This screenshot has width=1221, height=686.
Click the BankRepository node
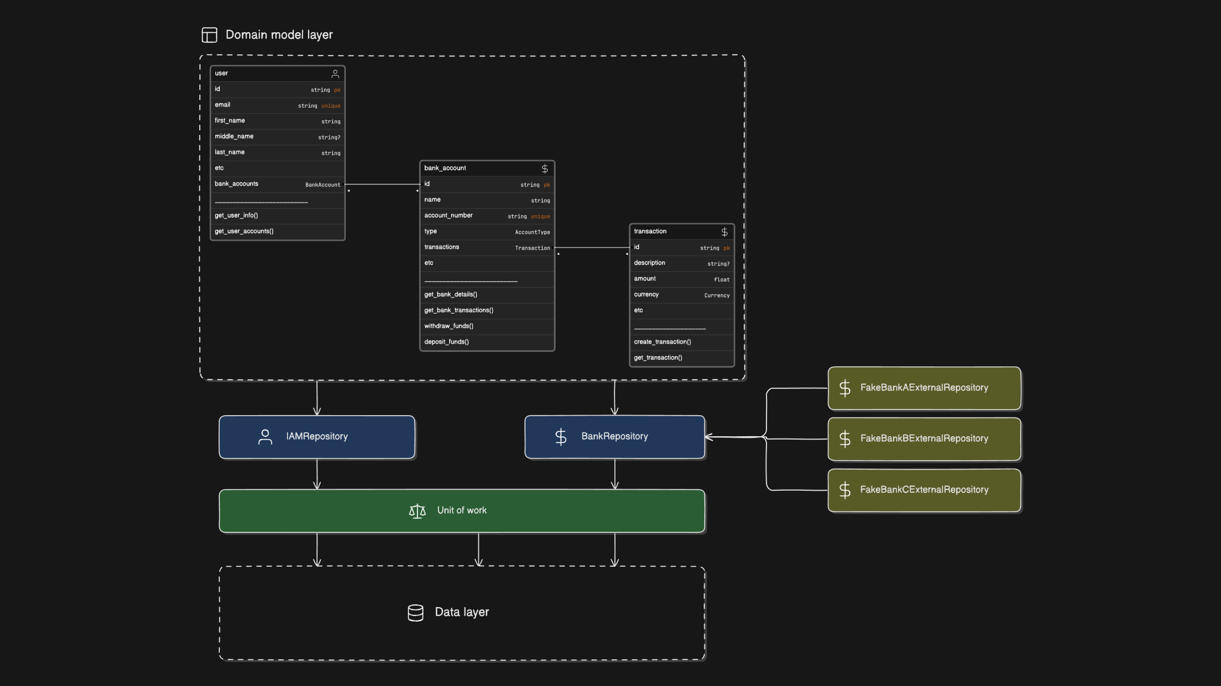click(x=614, y=437)
